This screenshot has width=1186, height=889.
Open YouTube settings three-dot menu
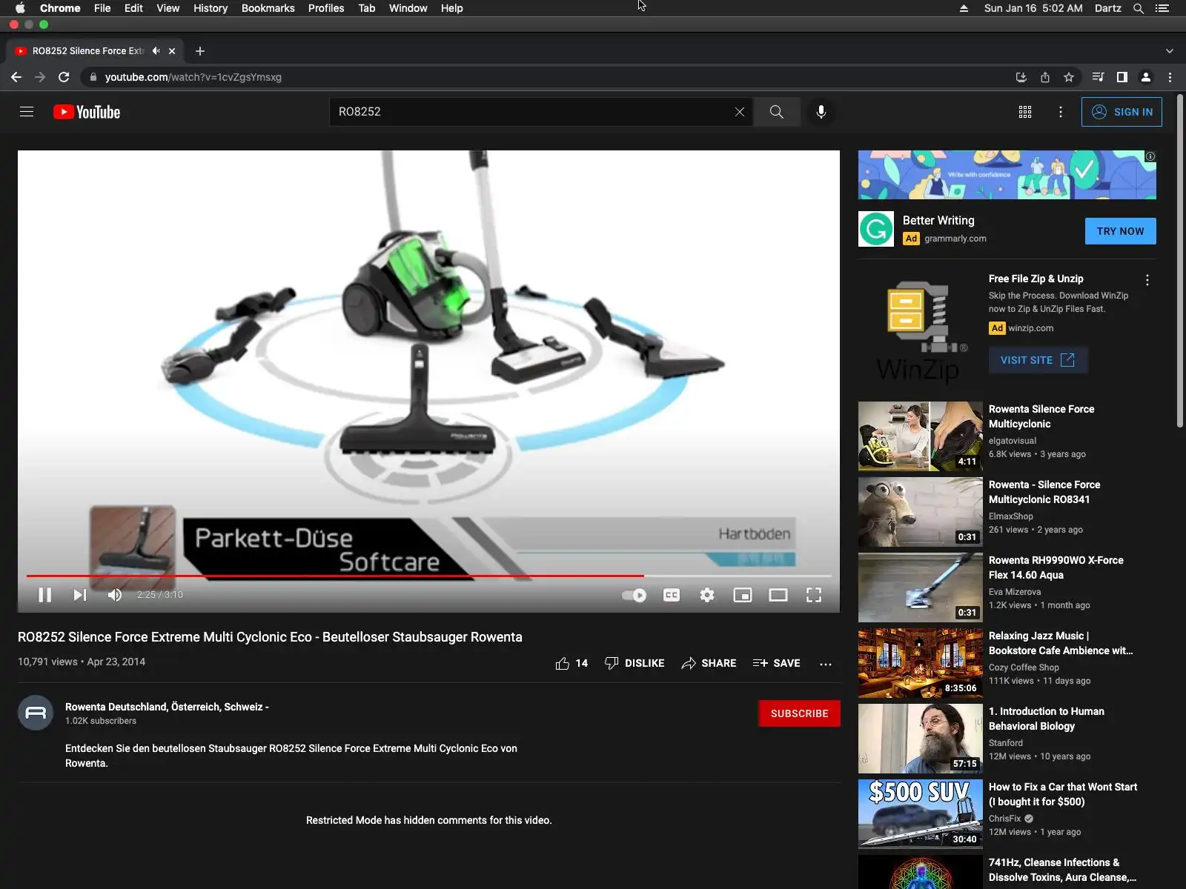(1061, 112)
